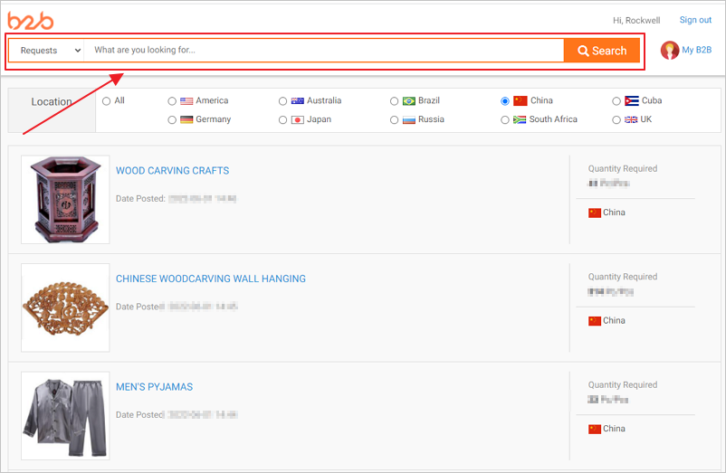The height and width of the screenshot is (473, 726).
Task: Click the user avatar icon
Action: [x=670, y=51]
